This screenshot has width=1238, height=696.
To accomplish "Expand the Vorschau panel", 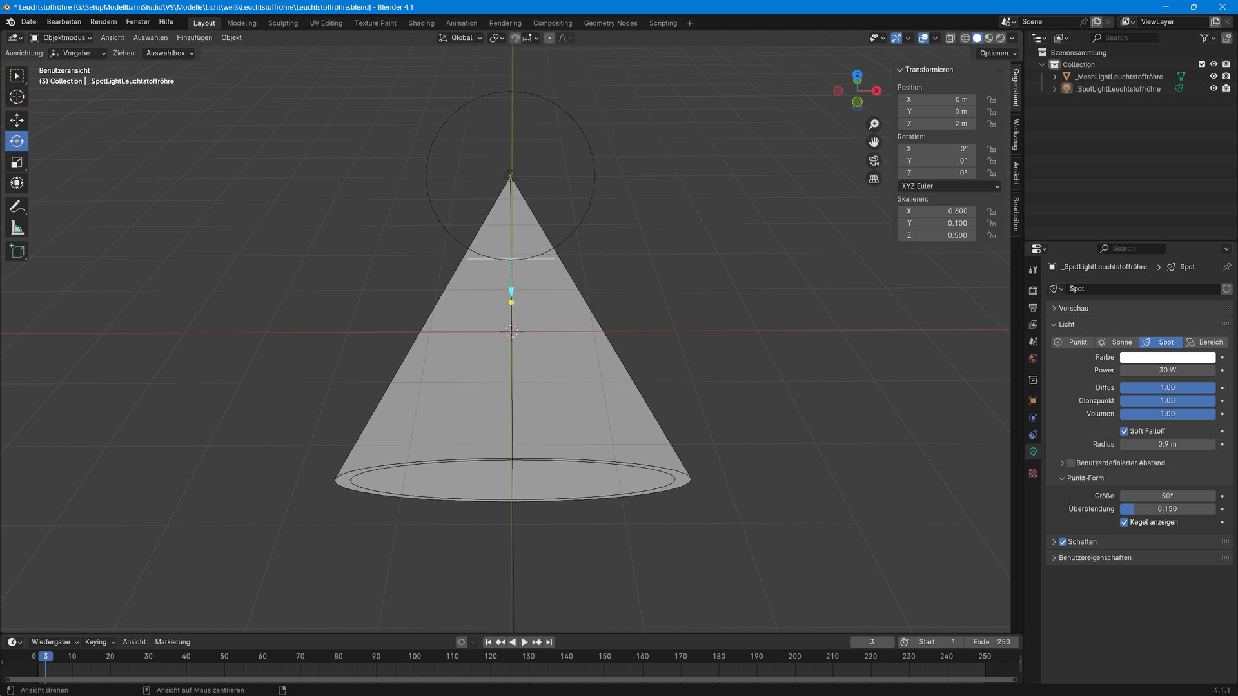I will 1074,308.
